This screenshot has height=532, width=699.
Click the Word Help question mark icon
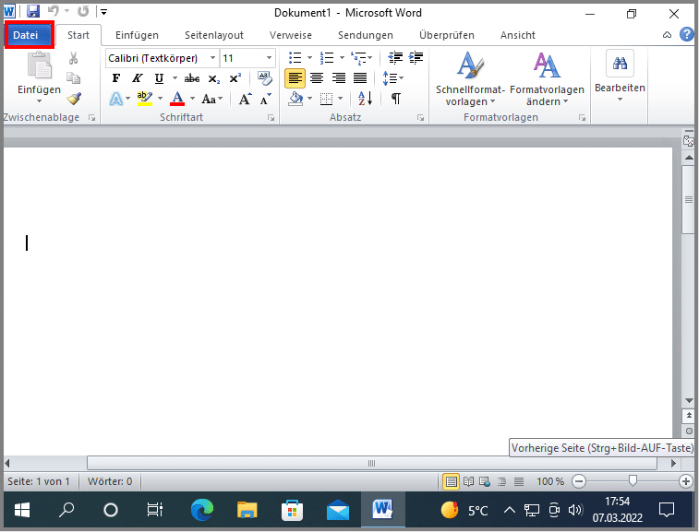click(686, 35)
